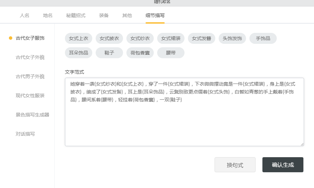
Task: Switch to the 人名 tab
Action: 25,15
